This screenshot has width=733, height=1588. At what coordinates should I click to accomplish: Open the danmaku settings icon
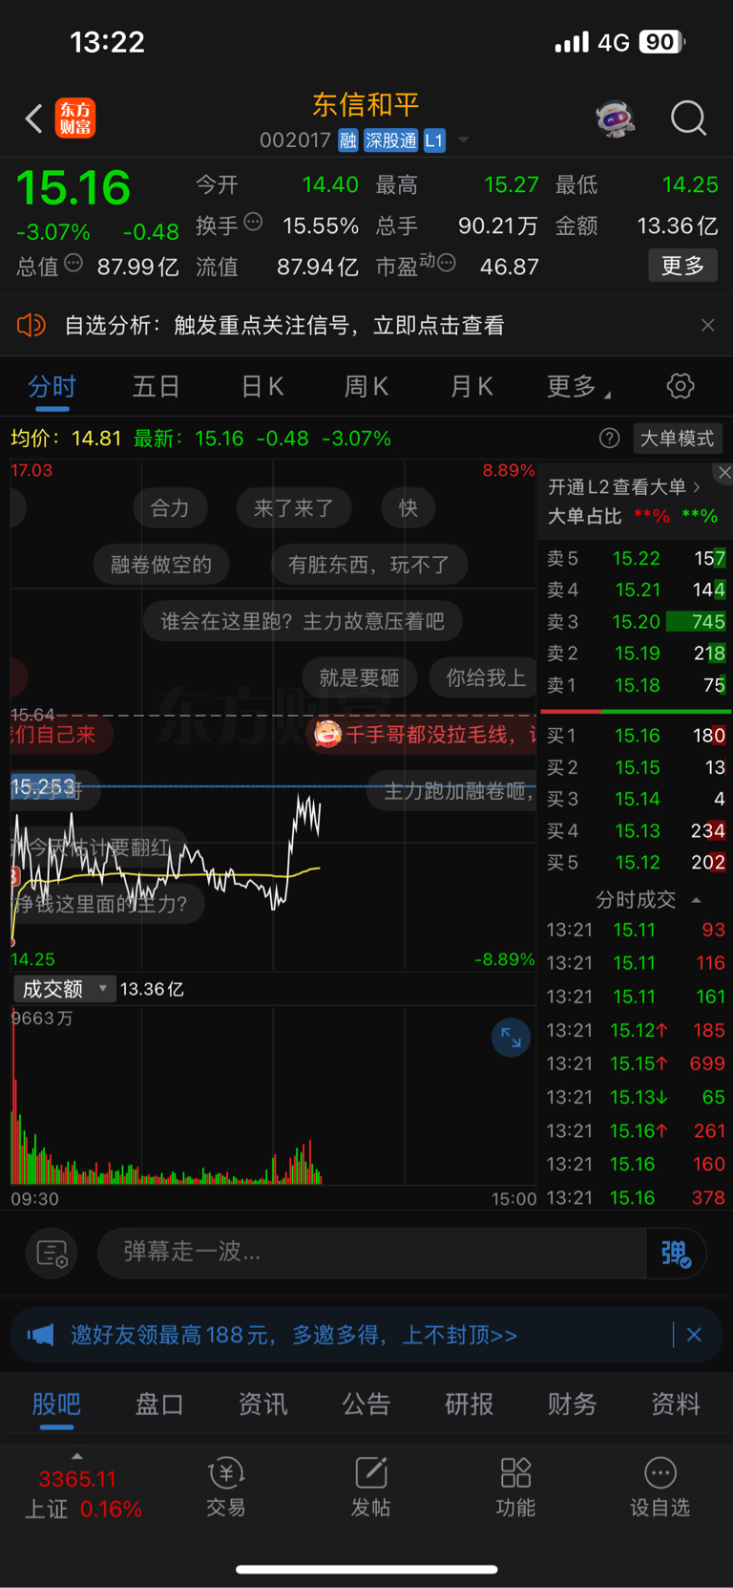pyautogui.click(x=52, y=1253)
